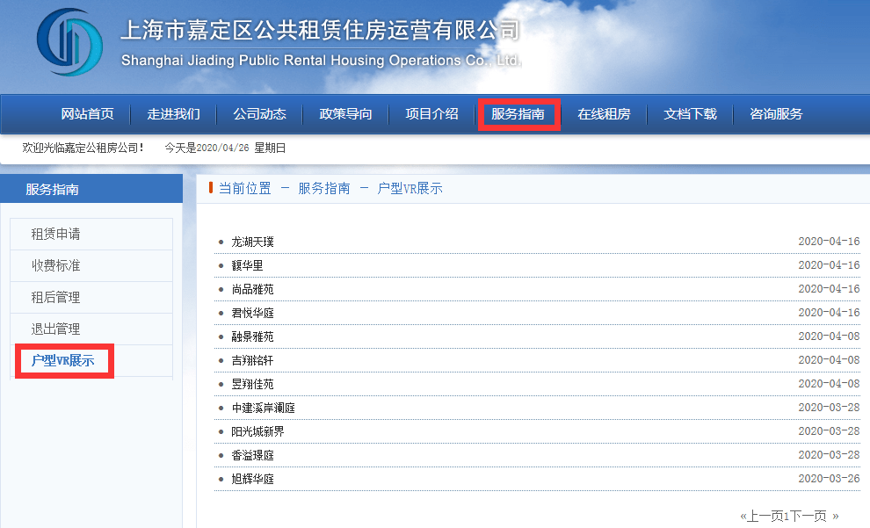Click the 欢迎光临嘉定公租房公司 greeting text

click(83, 148)
